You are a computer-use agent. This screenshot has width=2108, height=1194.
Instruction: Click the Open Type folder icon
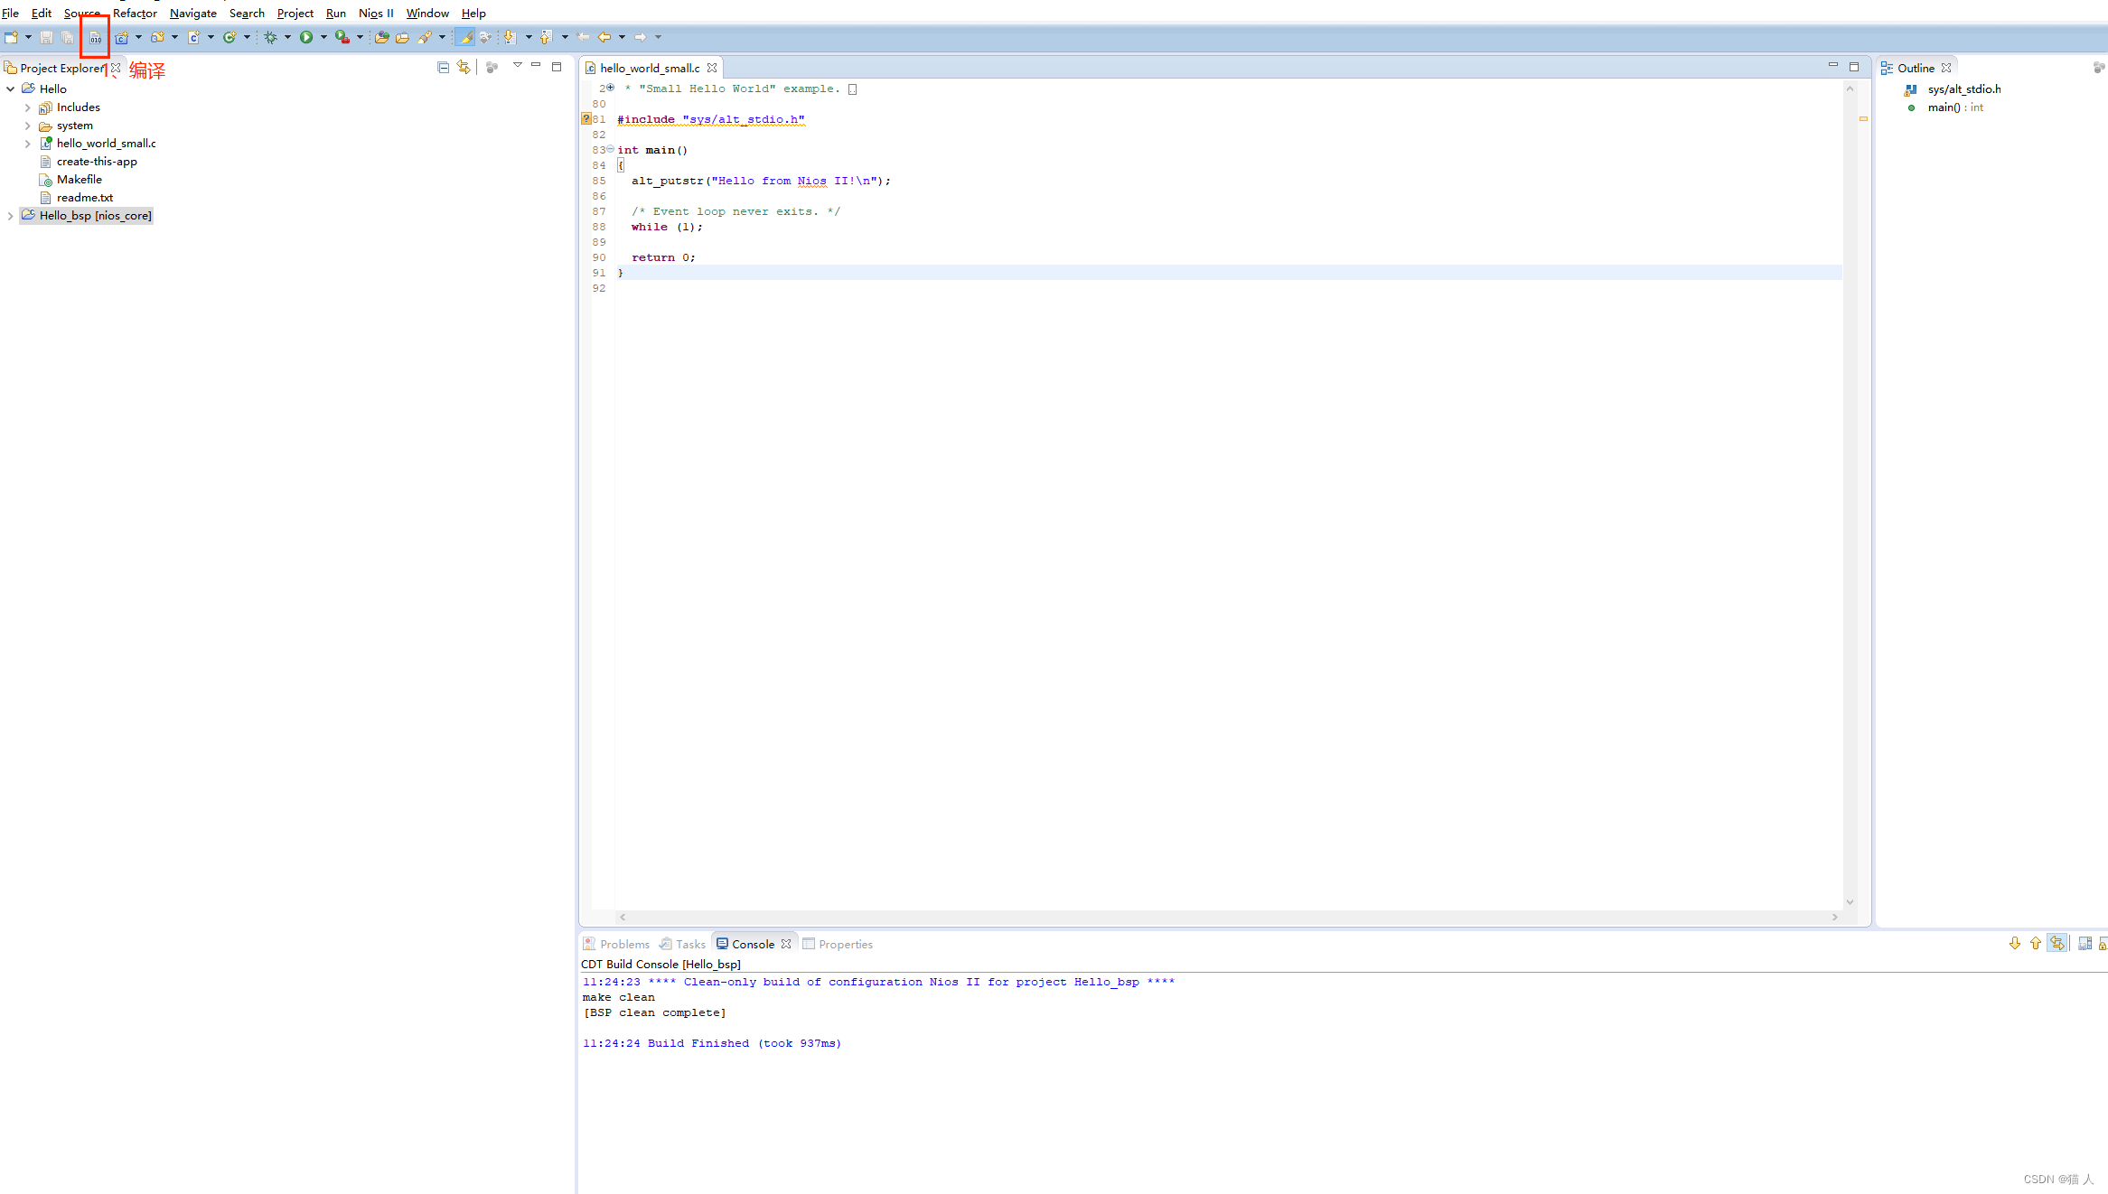tap(381, 38)
